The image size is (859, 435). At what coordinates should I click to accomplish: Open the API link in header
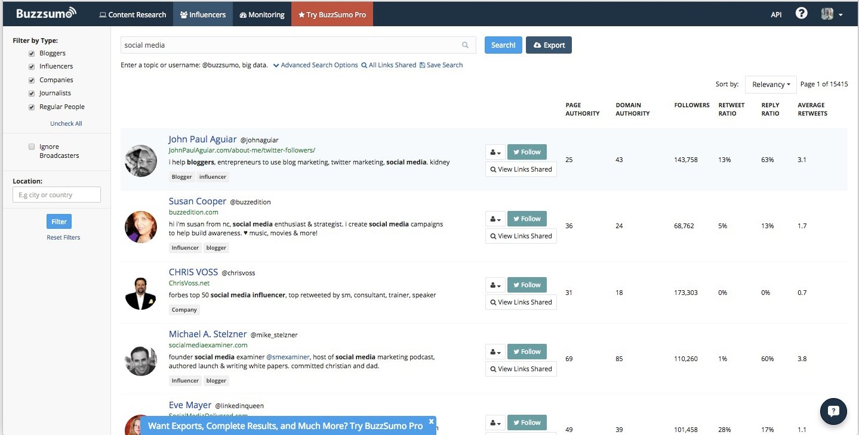click(776, 14)
